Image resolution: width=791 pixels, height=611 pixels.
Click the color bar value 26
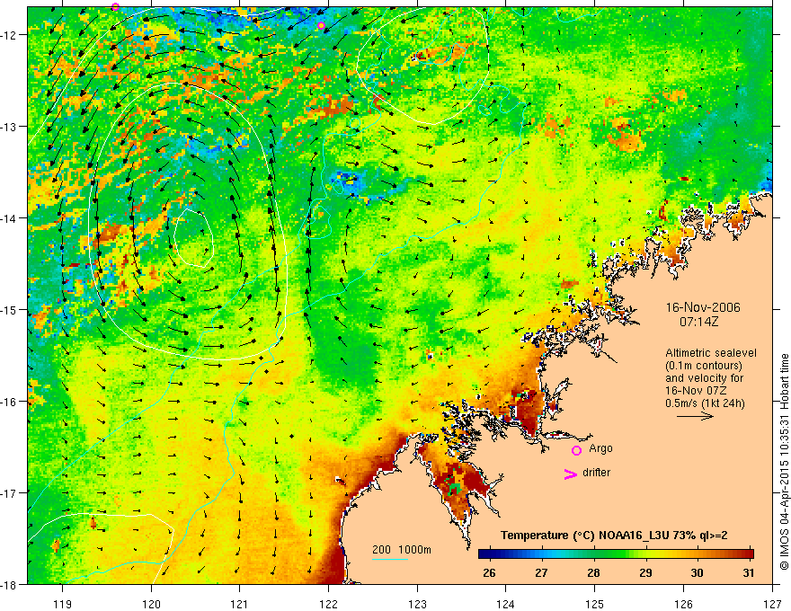(x=489, y=573)
